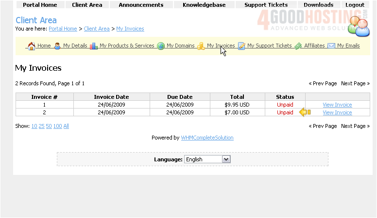
Task: Click the bar chart icon for Products & Services
Action: (x=94, y=46)
